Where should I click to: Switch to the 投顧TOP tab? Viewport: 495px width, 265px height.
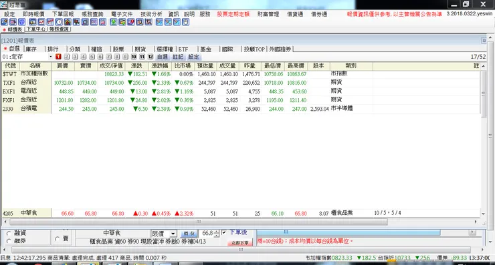[254, 49]
